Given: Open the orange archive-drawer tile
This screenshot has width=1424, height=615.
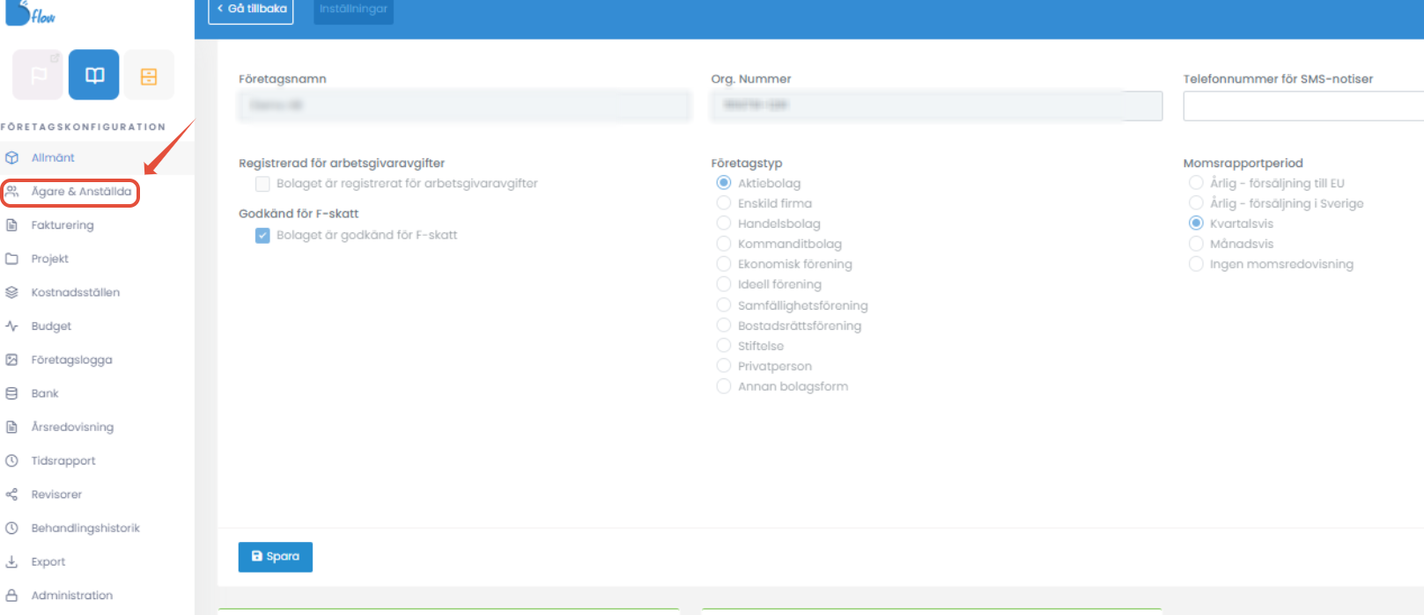Looking at the screenshot, I should pyautogui.click(x=149, y=75).
